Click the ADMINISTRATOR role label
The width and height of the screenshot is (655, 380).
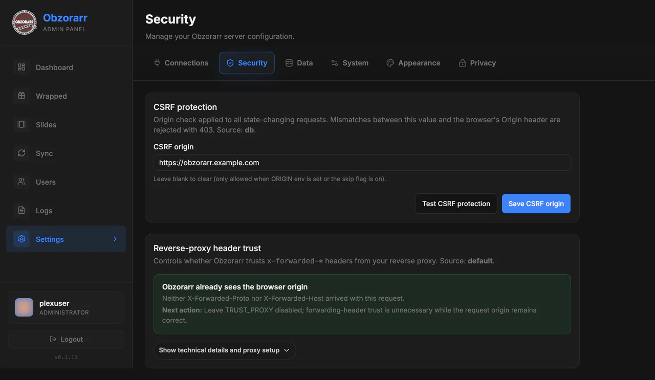pos(64,312)
